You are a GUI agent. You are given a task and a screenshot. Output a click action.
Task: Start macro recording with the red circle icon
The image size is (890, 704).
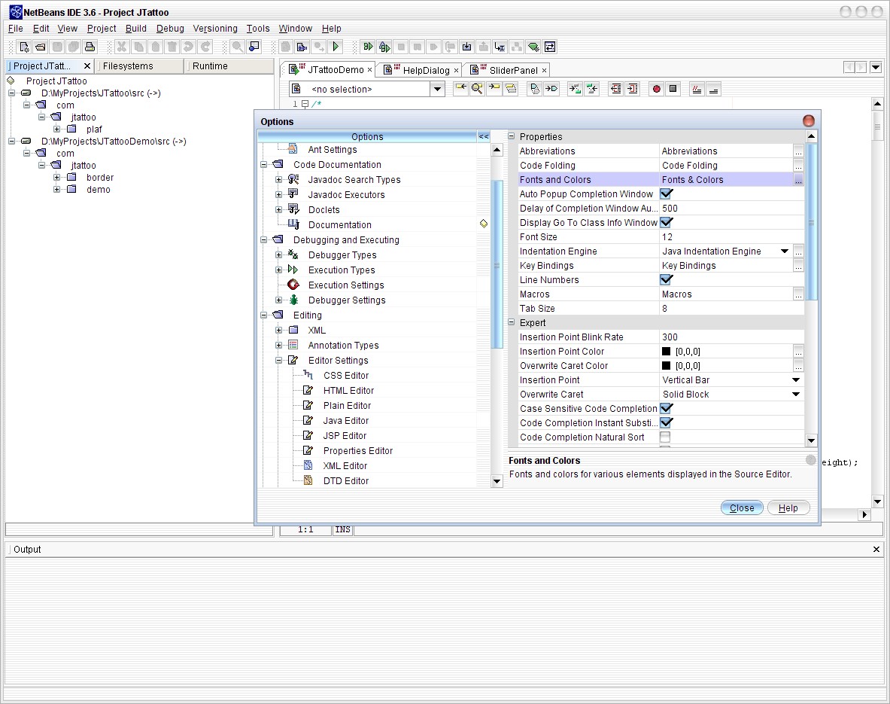[656, 89]
